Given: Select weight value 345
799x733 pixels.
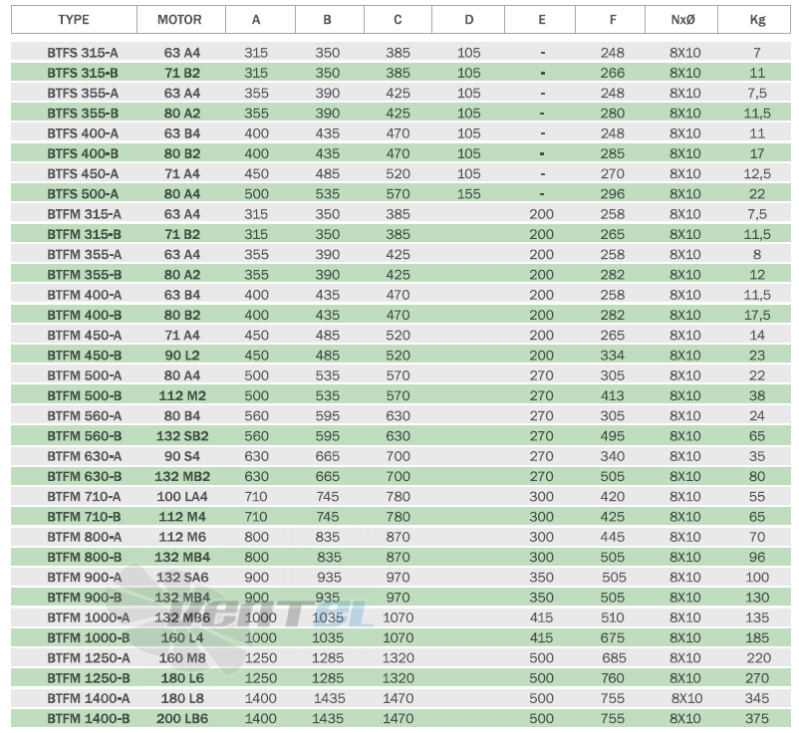Looking at the screenshot, I should [757, 698].
